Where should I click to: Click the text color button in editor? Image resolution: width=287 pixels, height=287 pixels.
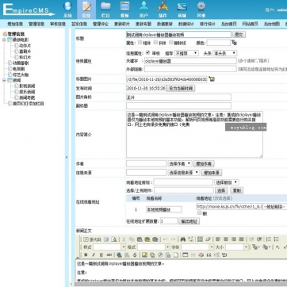(x=255, y=247)
